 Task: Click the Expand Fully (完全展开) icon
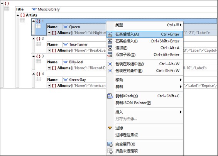point(110,144)
